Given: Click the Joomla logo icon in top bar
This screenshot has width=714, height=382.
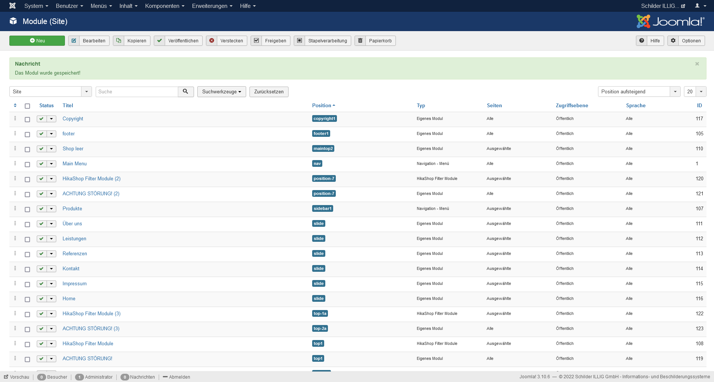Looking at the screenshot, I should point(12,6).
